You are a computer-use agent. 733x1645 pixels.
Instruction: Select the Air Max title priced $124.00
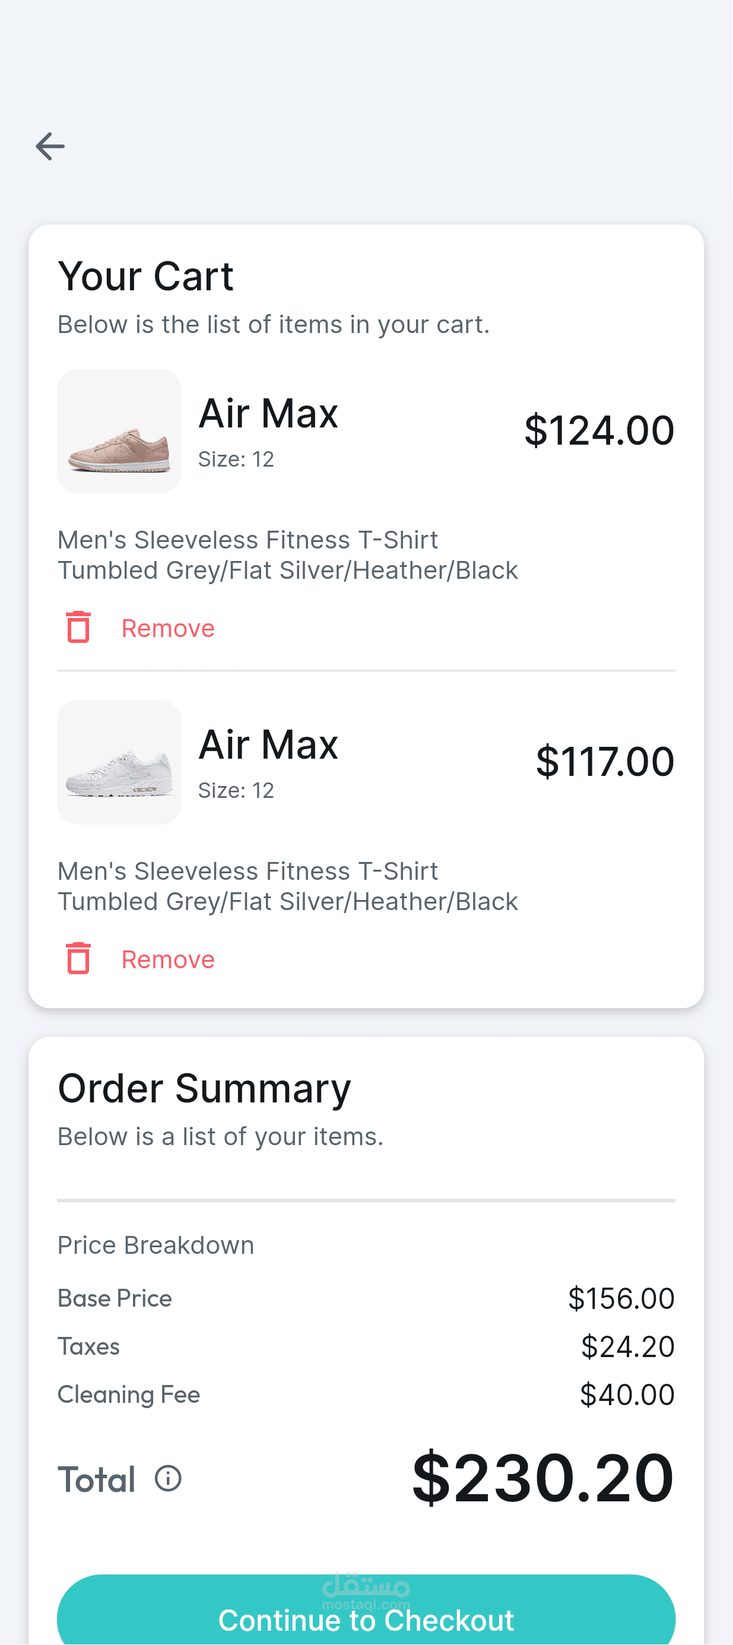point(268,413)
